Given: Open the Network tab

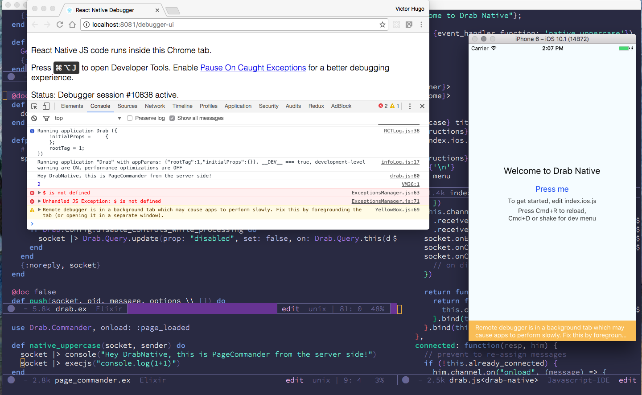Looking at the screenshot, I should coord(155,106).
